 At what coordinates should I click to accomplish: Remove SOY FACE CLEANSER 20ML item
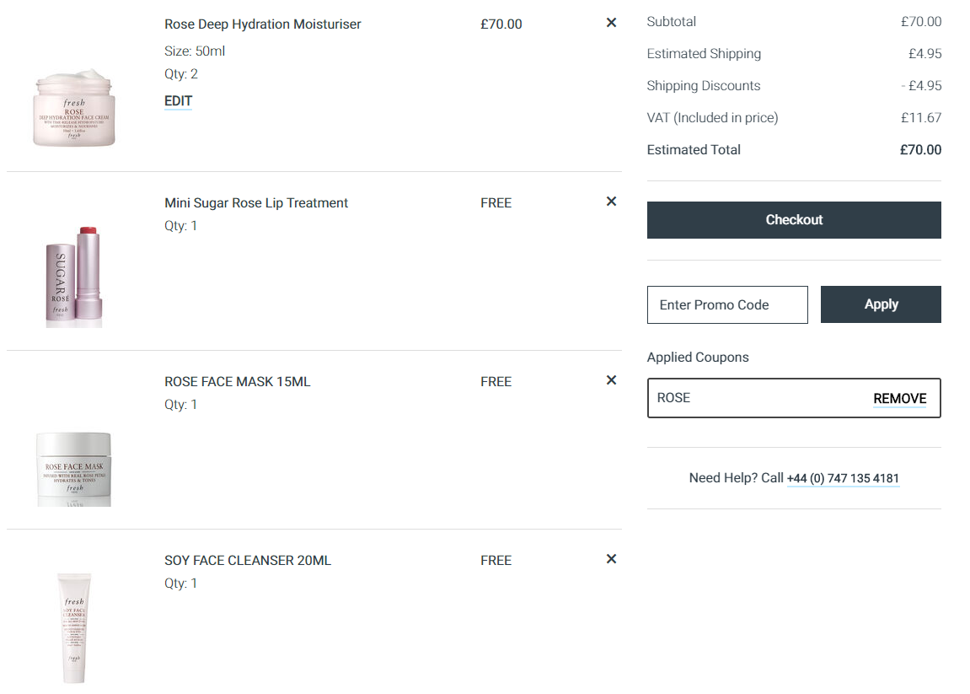click(611, 560)
